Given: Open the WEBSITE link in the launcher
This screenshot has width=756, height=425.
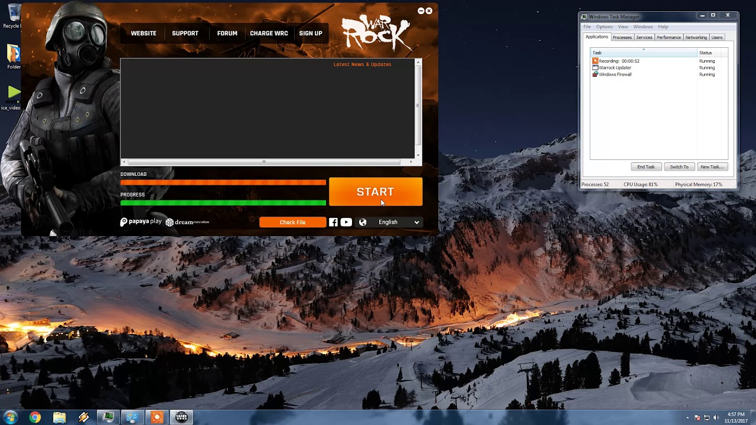Looking at the screenshot, I should (x=144, y=34).
